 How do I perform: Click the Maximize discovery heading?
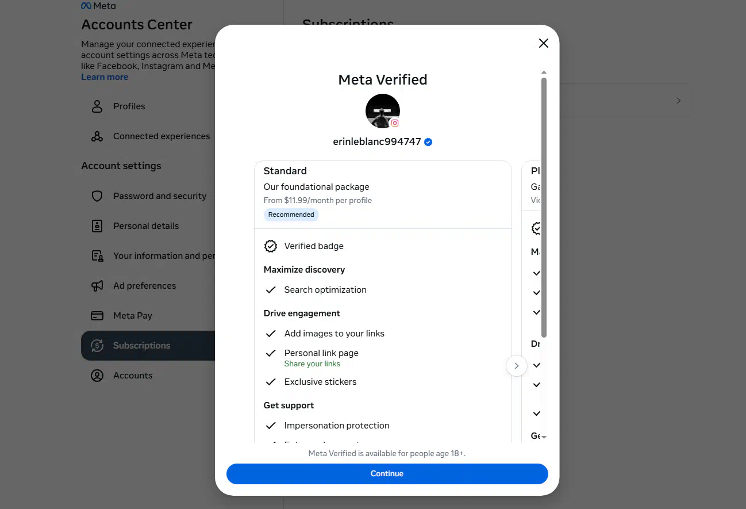(304, 270)
